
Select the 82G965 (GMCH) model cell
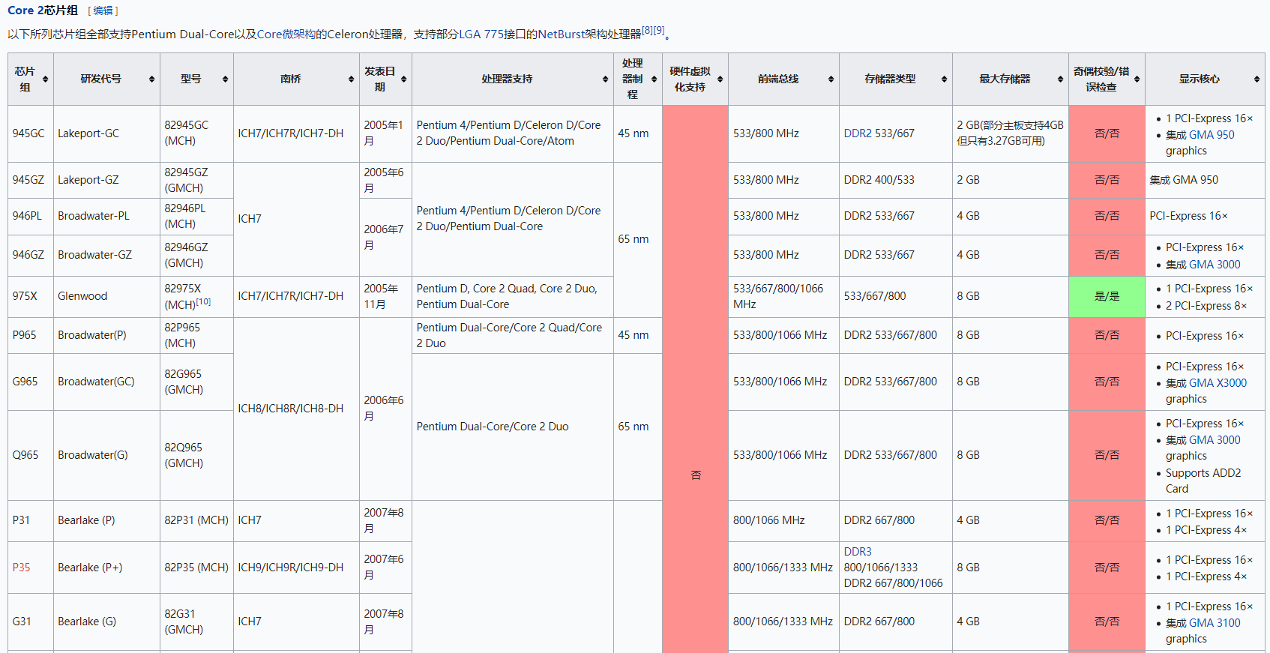(196, 382)
